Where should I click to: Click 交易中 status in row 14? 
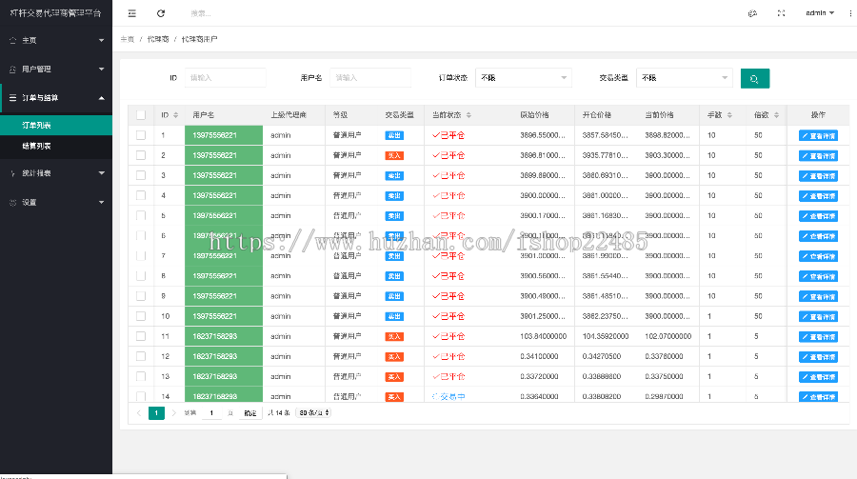[448, 396]
